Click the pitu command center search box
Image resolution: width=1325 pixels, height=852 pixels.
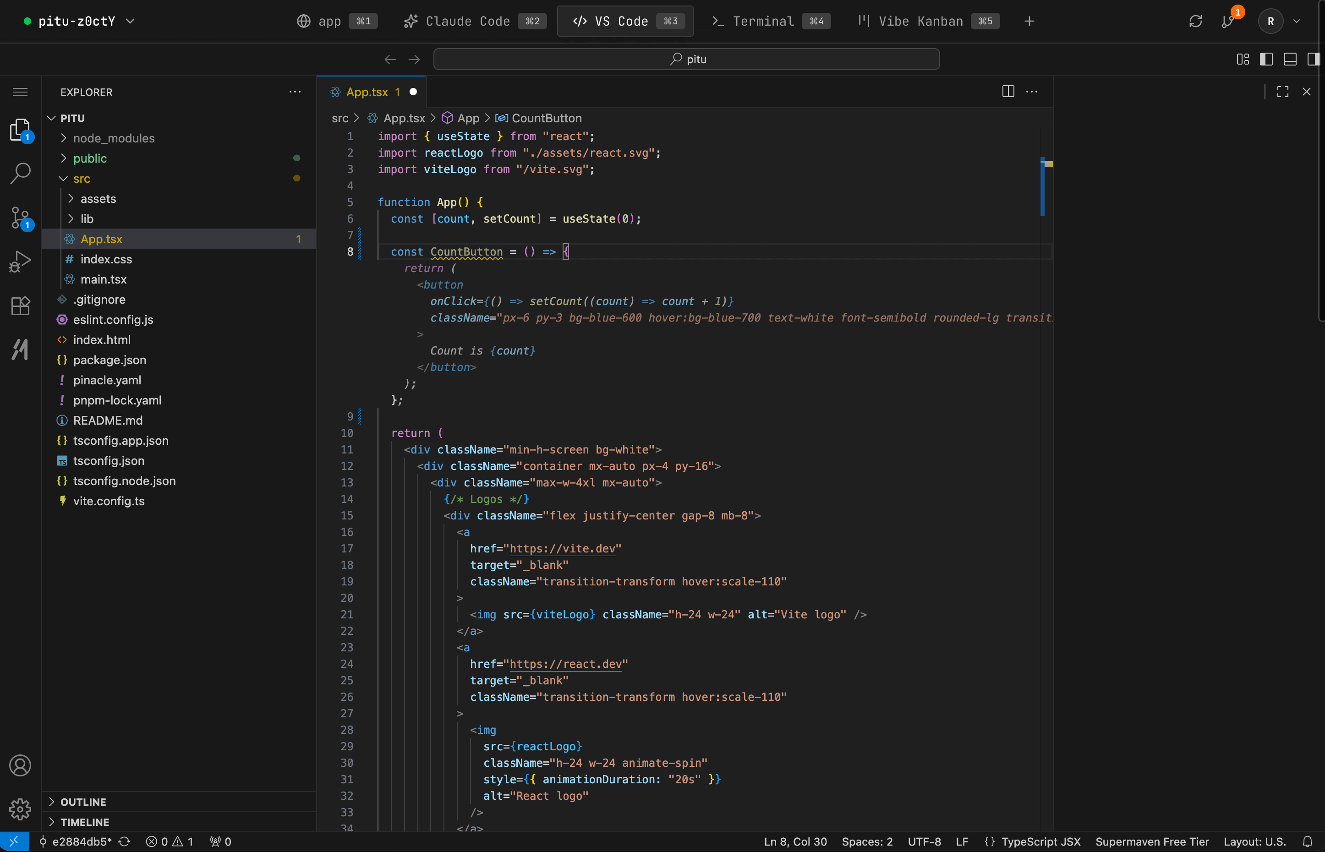(686, 59)
